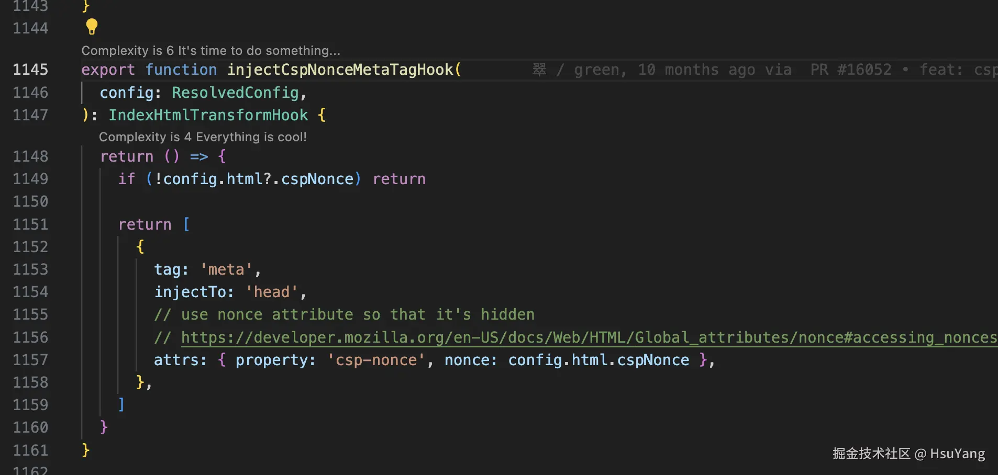Click the ResolvedConfig type name

click(235, 93)
